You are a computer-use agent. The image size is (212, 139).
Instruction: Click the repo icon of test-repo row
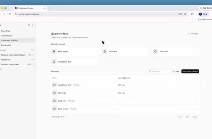(54, 93)
